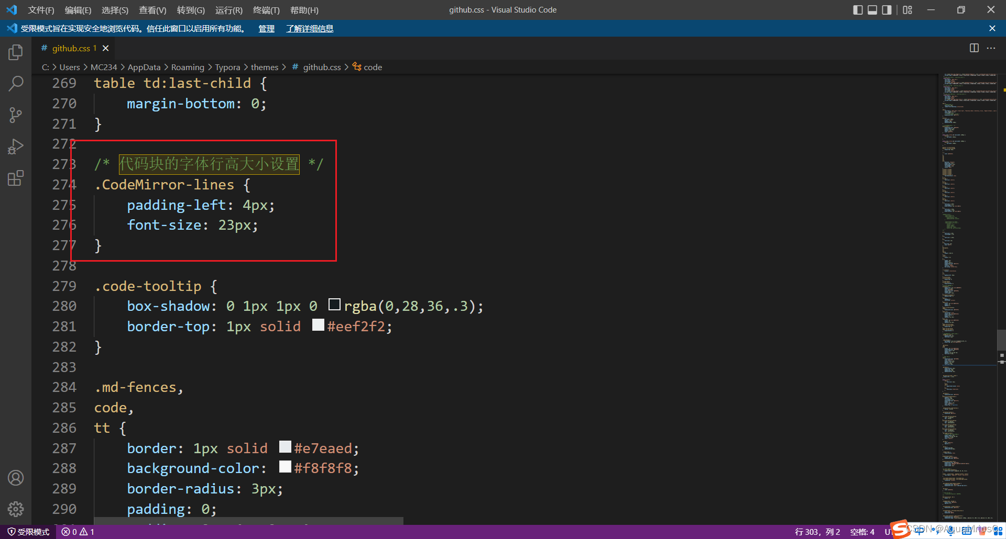Click the 管理 link in the banner
The height and width of the screenshot is (539, 1006).
(266, 28)
